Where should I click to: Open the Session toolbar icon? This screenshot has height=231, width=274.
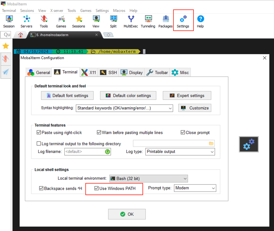click(9, 21)
